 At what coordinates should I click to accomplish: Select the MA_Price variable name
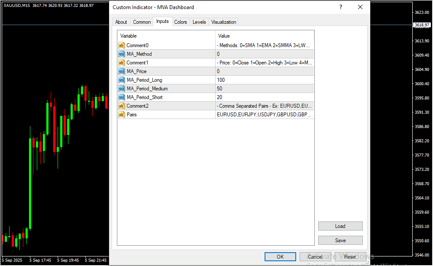[137, 71]
